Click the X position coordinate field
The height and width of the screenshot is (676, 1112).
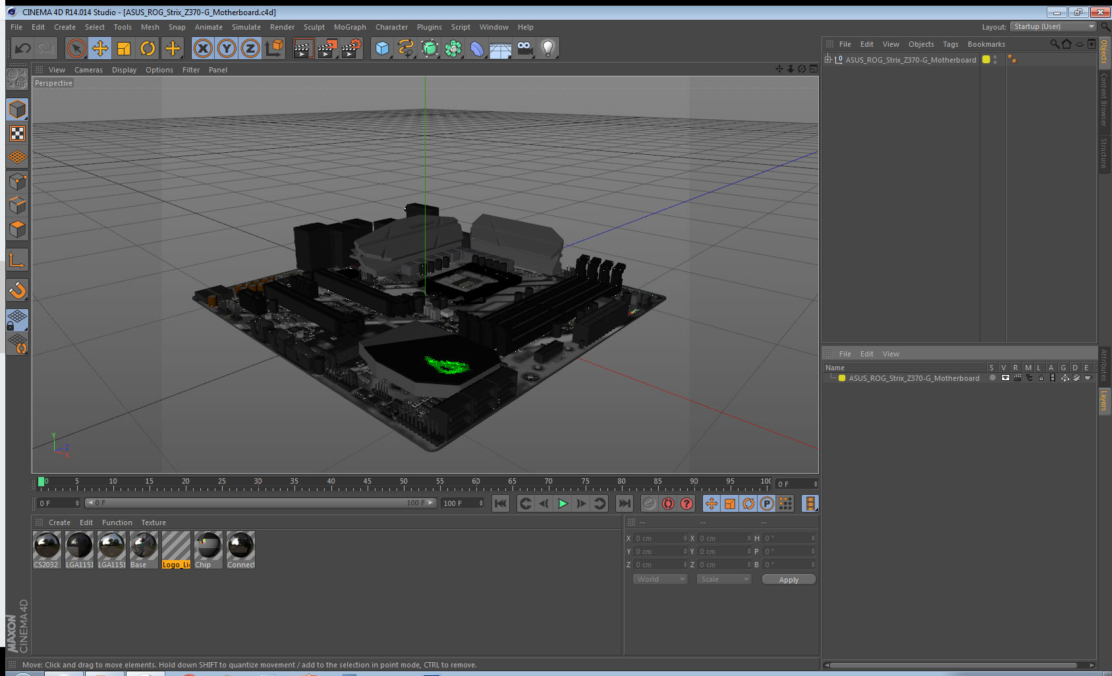[660, 538]
